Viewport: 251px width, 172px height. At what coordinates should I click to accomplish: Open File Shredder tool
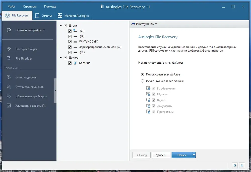coord(24,59)
